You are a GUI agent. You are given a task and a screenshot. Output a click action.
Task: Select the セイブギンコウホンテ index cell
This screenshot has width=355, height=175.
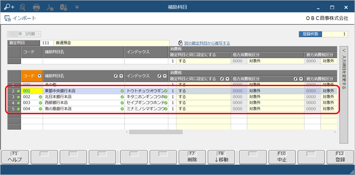pos(146,103)
